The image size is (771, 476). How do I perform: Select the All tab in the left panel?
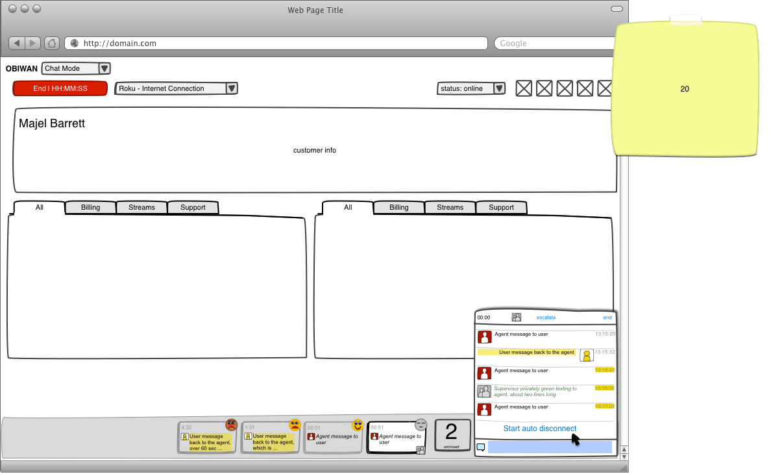click(40, 208)
